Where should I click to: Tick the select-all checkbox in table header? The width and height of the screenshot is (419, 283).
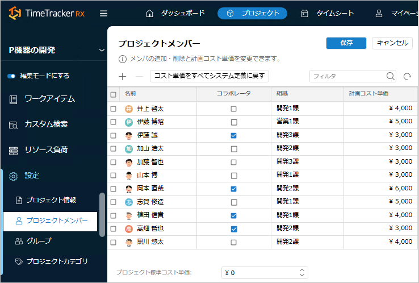click(113, 94)
